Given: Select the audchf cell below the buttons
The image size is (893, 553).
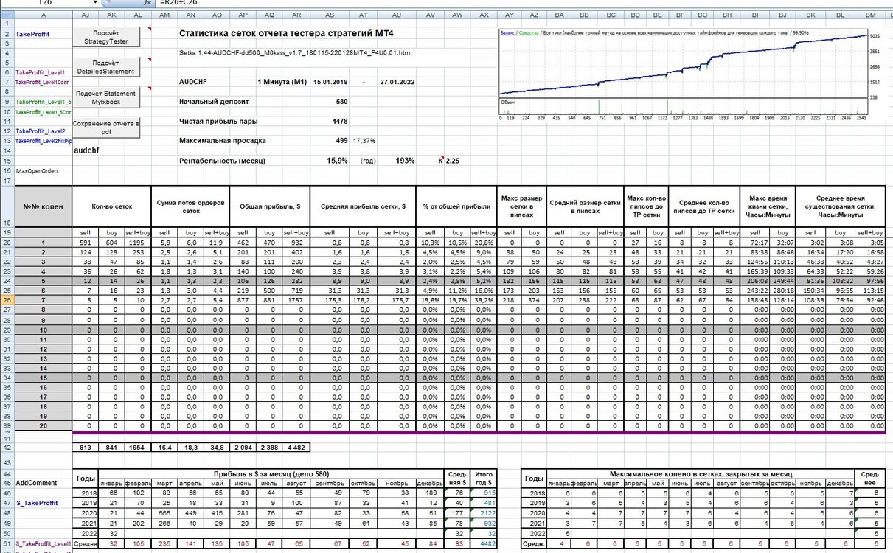Looking at the screenshot, I should coord(86,150).
